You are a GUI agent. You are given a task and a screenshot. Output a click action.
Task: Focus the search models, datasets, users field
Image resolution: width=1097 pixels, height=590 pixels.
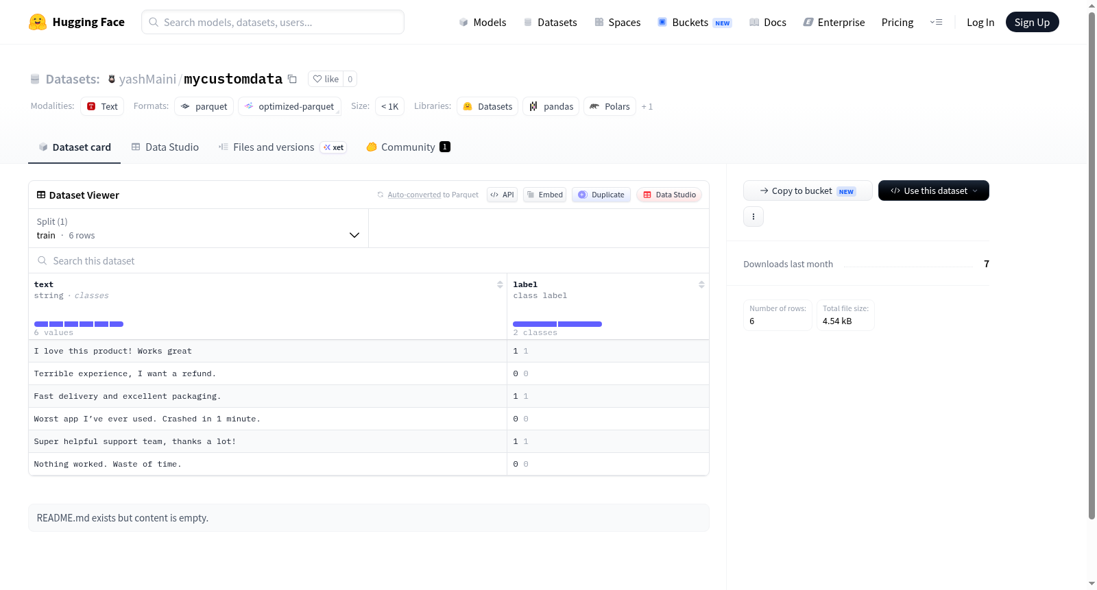point(273,22)
